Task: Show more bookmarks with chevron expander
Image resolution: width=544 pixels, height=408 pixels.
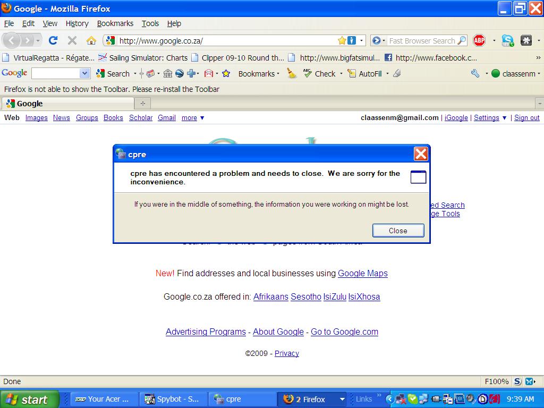Action: [538, 58]
